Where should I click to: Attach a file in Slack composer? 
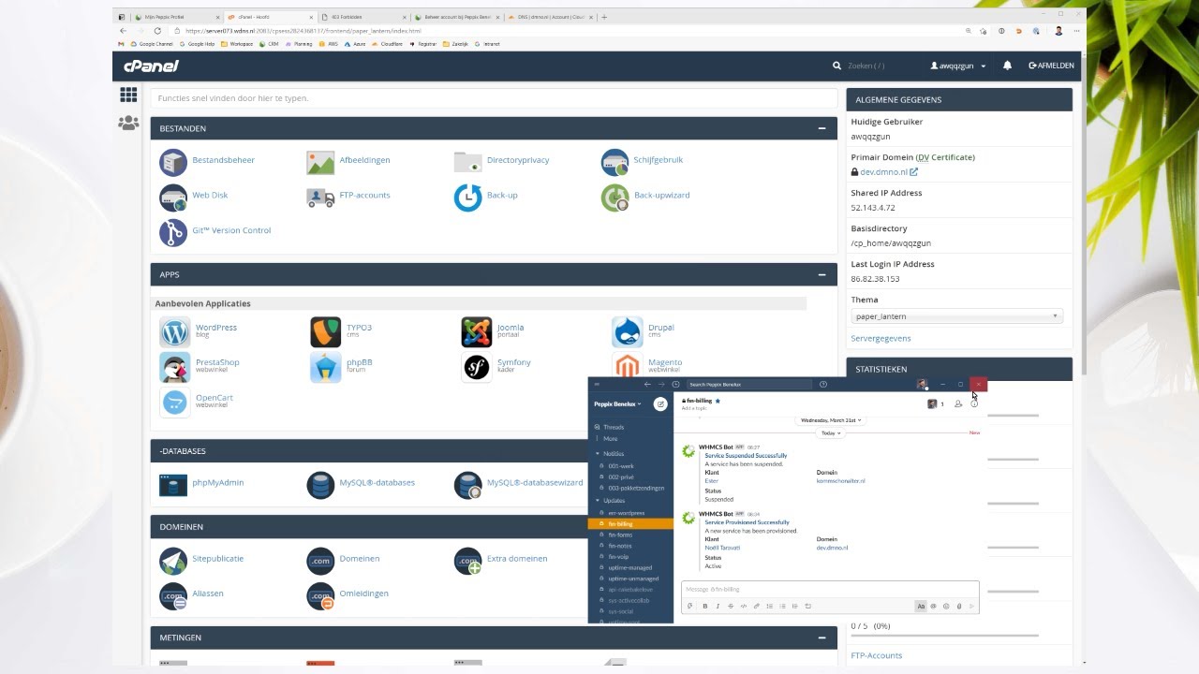[x=958, y=606]
